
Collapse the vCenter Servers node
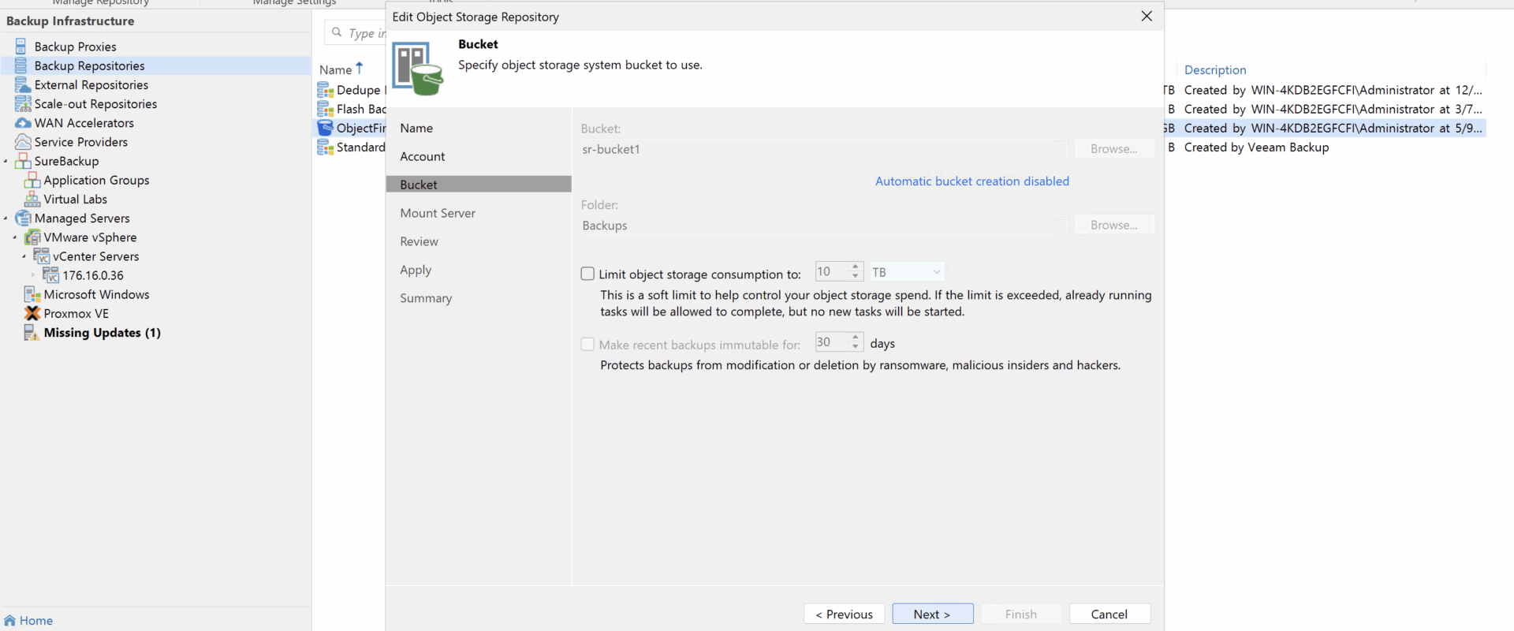click(x=24, y=256)
